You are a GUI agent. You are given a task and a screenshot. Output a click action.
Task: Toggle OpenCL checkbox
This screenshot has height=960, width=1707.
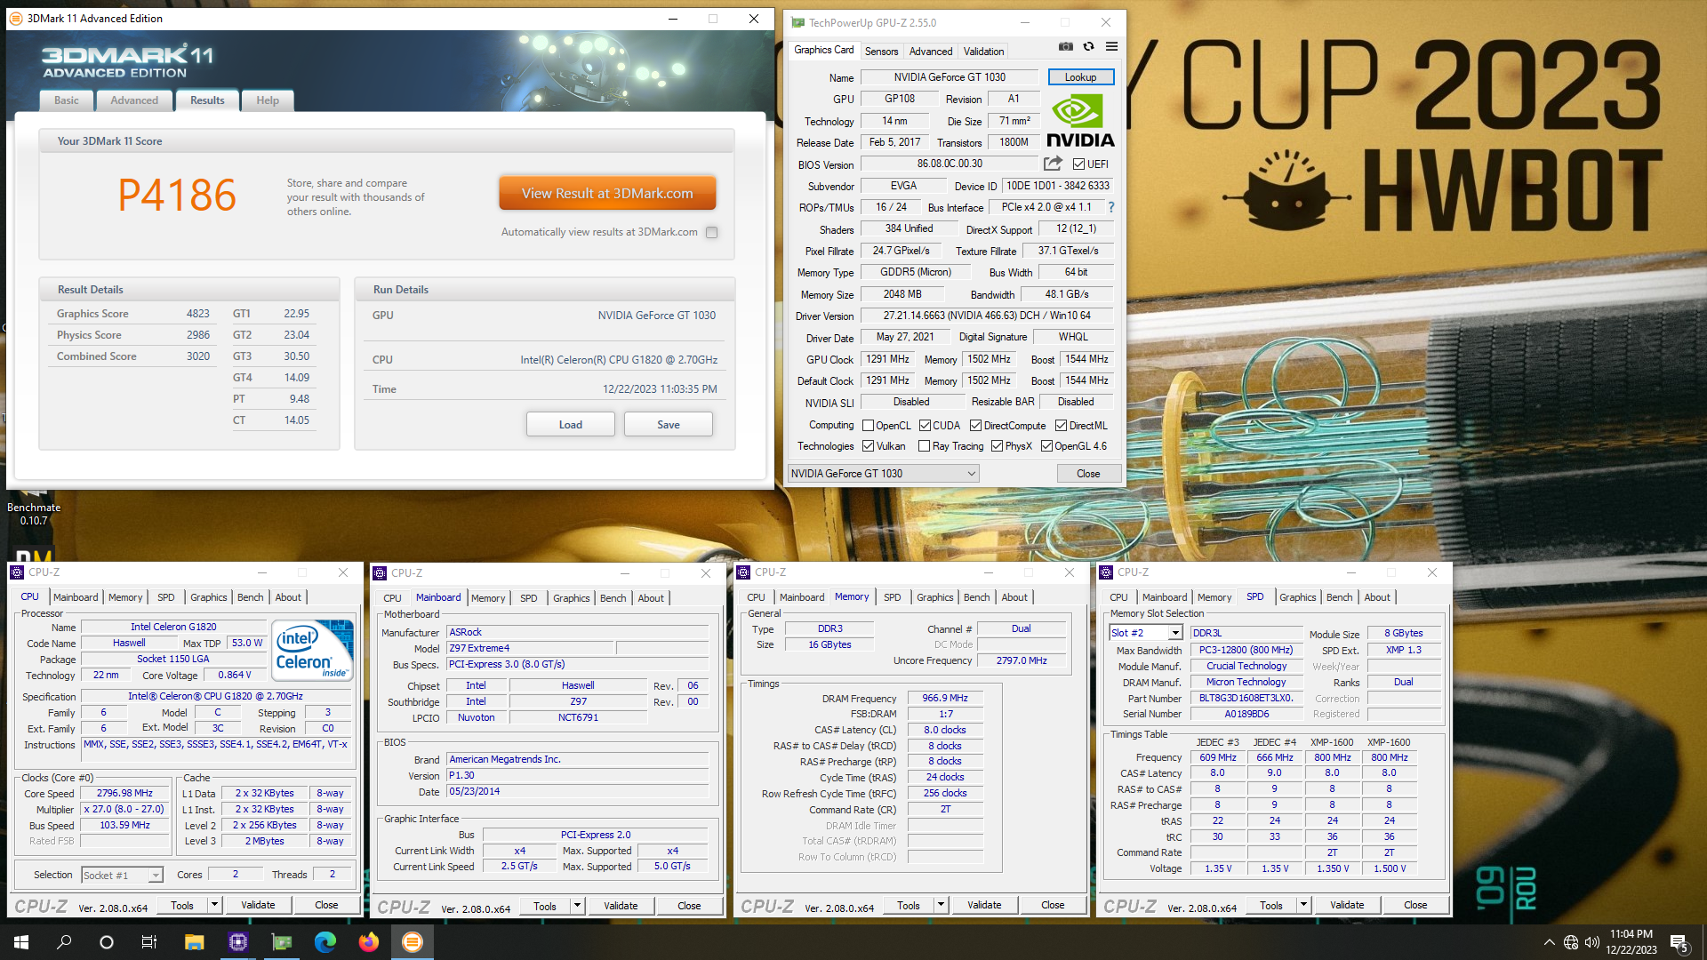tap(869, 426)
